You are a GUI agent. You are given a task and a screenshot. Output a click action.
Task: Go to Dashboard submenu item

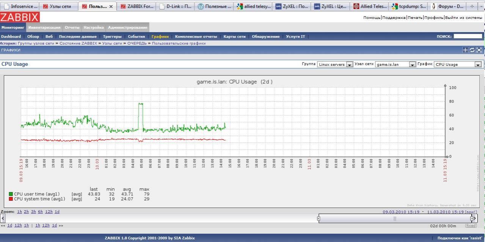[x=11, y=37]
